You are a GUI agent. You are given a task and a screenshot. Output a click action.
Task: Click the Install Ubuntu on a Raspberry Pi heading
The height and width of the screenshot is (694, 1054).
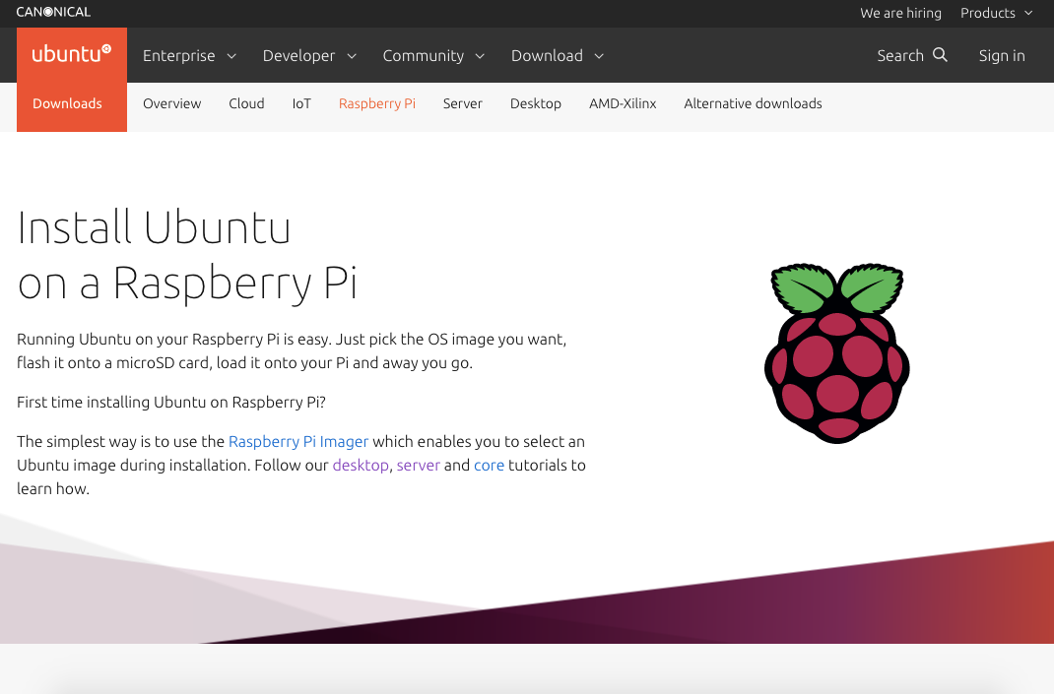187,255
